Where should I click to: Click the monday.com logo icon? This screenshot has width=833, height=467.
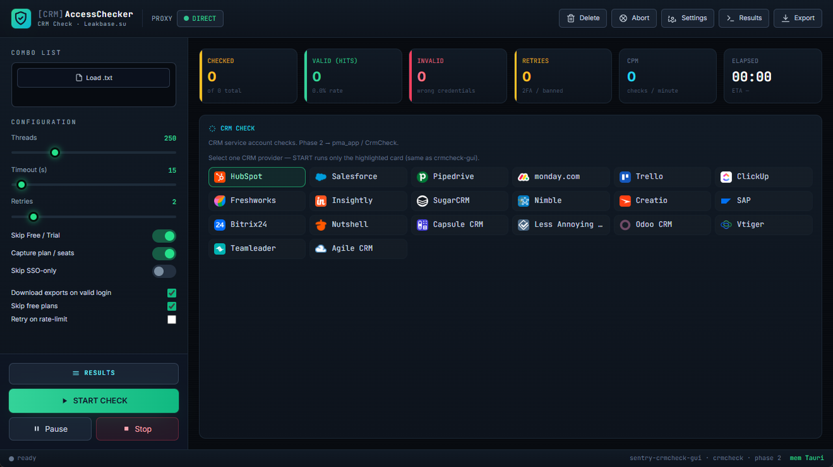point(524,177)
